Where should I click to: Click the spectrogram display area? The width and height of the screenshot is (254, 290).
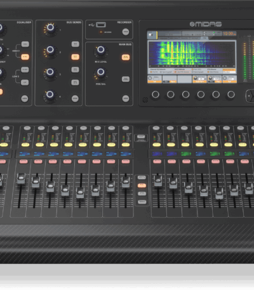point(192,54)
